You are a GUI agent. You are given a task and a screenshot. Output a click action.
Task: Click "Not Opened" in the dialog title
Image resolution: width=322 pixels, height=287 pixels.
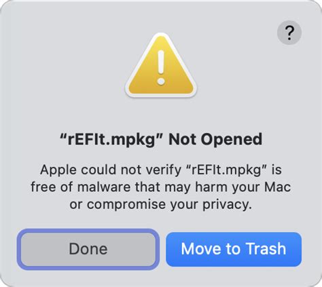(215, 139)
